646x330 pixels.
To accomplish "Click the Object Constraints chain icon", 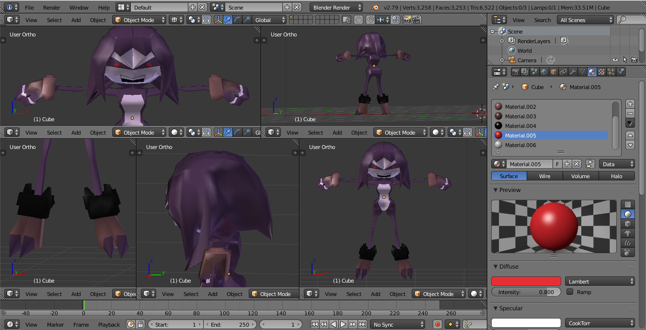I will 563,72.
